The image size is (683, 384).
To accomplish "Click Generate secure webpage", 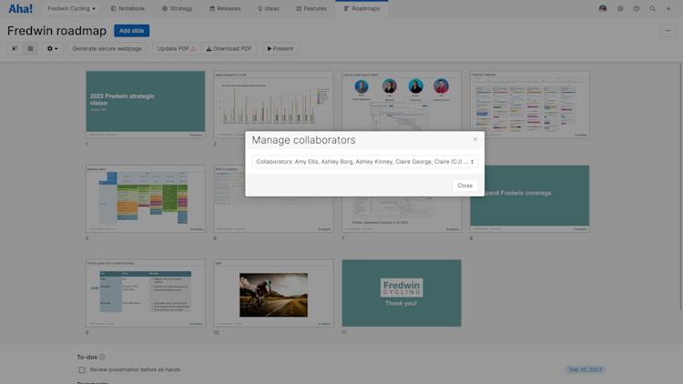I will tap(107, 48).
